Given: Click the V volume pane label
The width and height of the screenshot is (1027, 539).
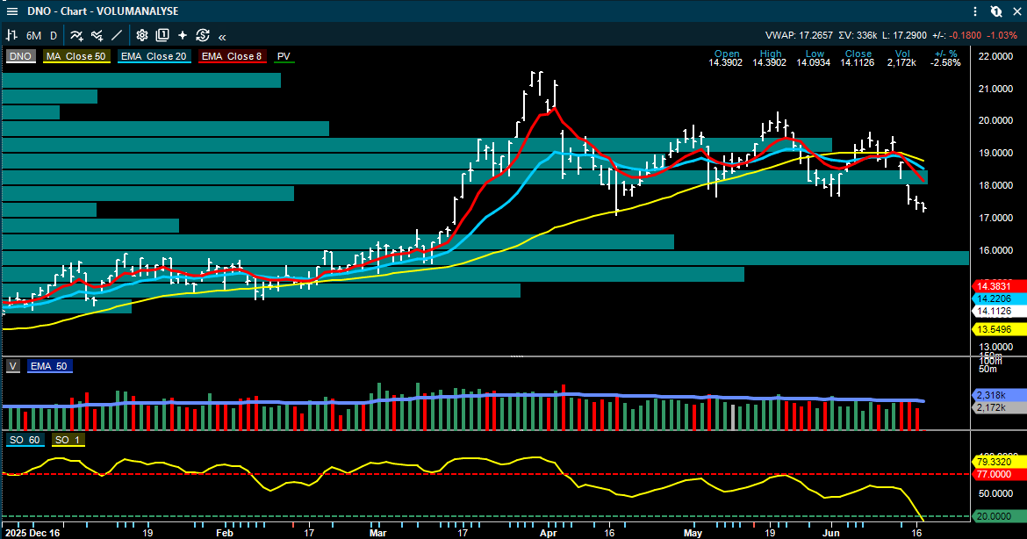Looking at the screenshot, I should coord(13,366).
